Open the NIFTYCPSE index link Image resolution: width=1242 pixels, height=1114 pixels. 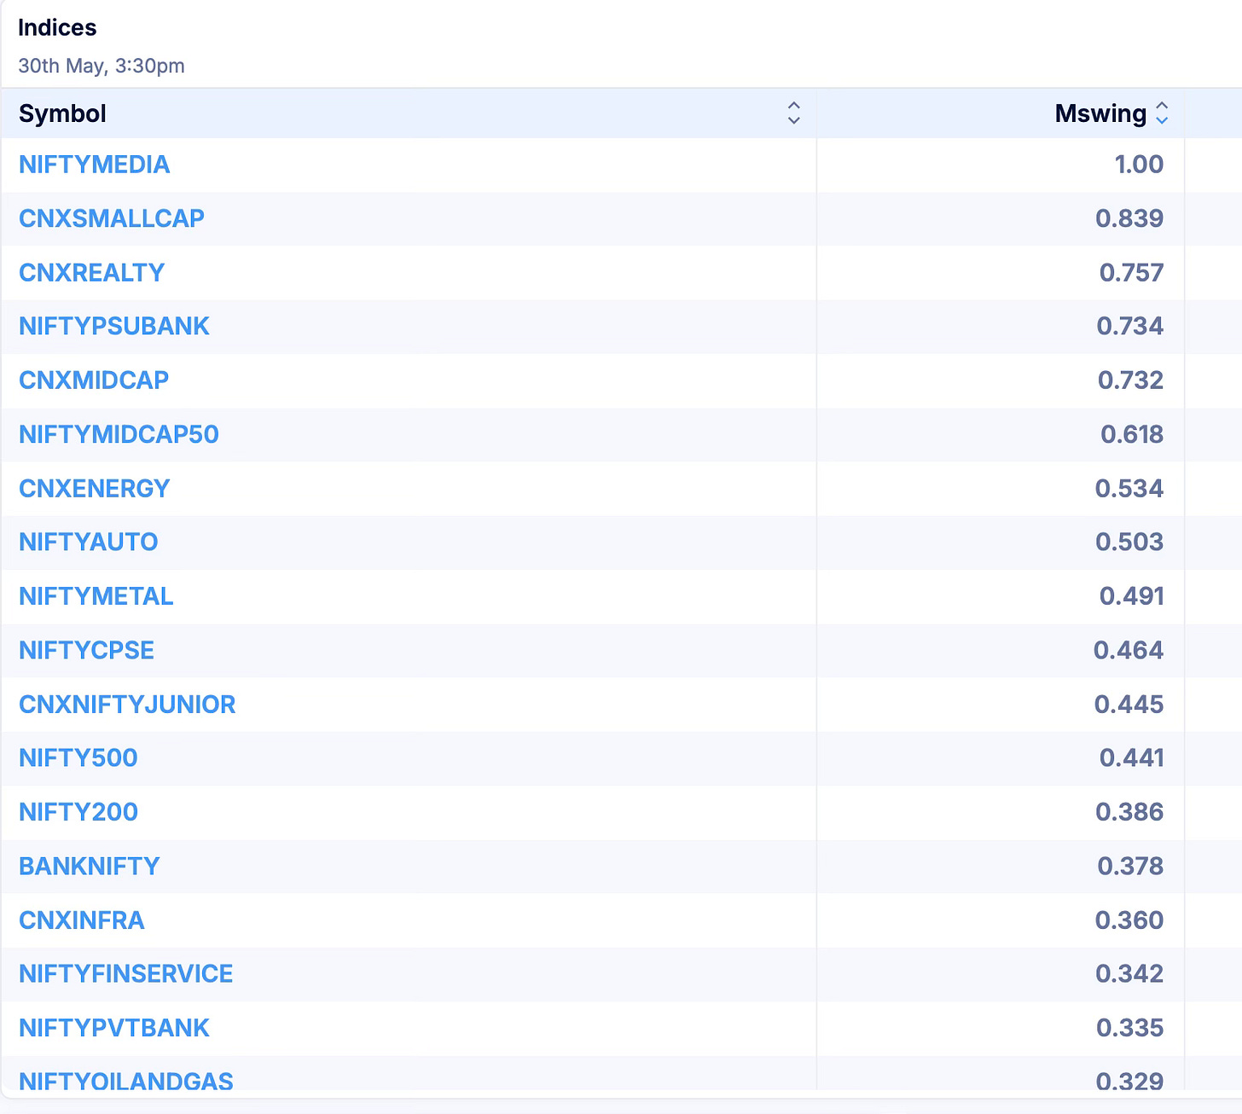click(87, 650)
